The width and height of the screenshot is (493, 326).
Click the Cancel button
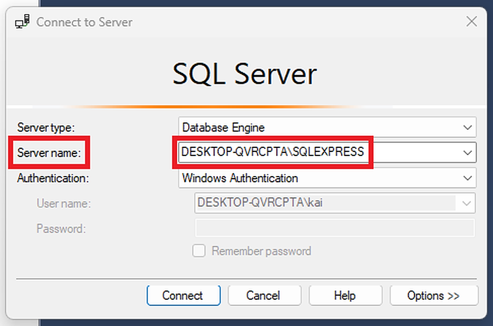click(x=264, y=296)
